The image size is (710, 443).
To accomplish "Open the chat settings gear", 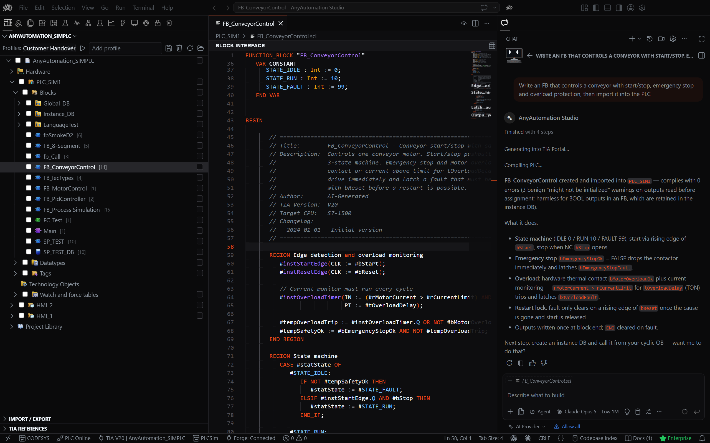I will pos(673,39).
